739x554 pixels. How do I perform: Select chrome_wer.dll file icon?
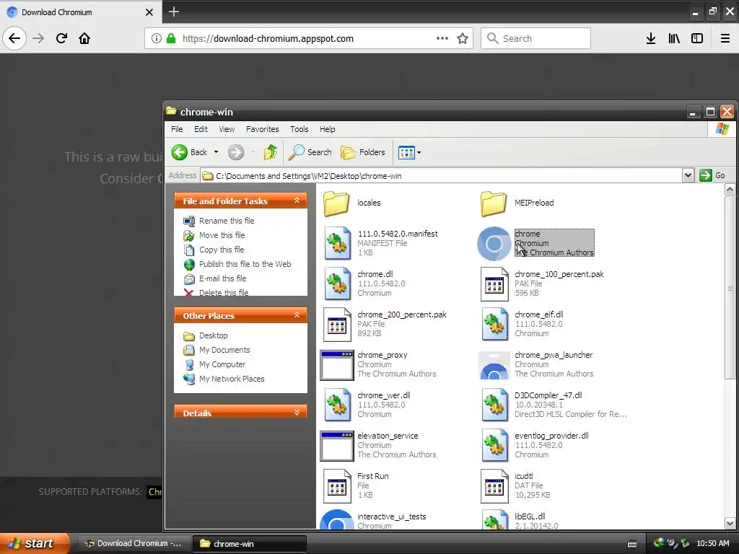(x=337, y=405)
